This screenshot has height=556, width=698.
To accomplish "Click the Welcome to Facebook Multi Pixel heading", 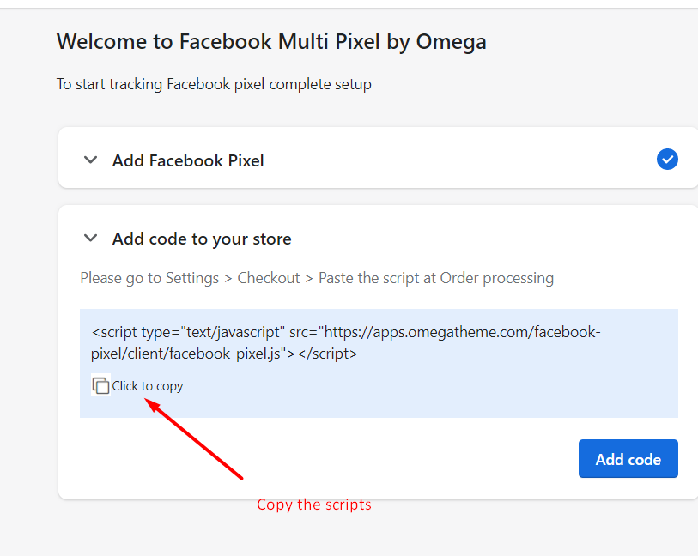I will click(271, 42).
